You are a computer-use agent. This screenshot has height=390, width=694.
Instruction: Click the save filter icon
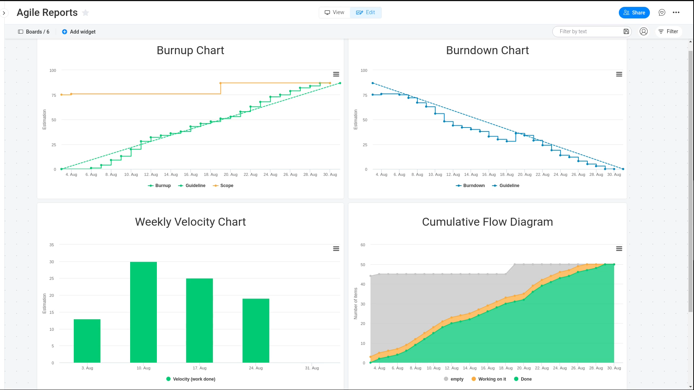tap(626, 32)
